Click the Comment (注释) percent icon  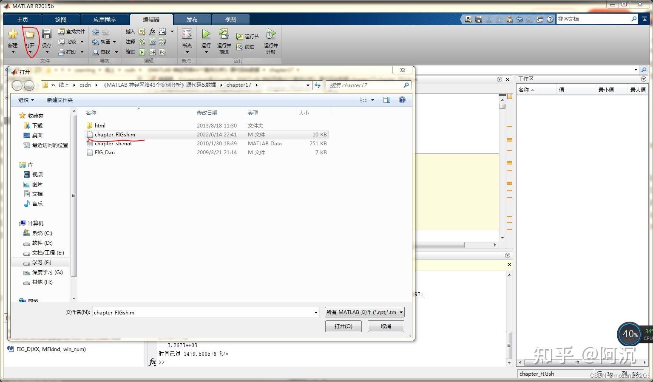142,42
